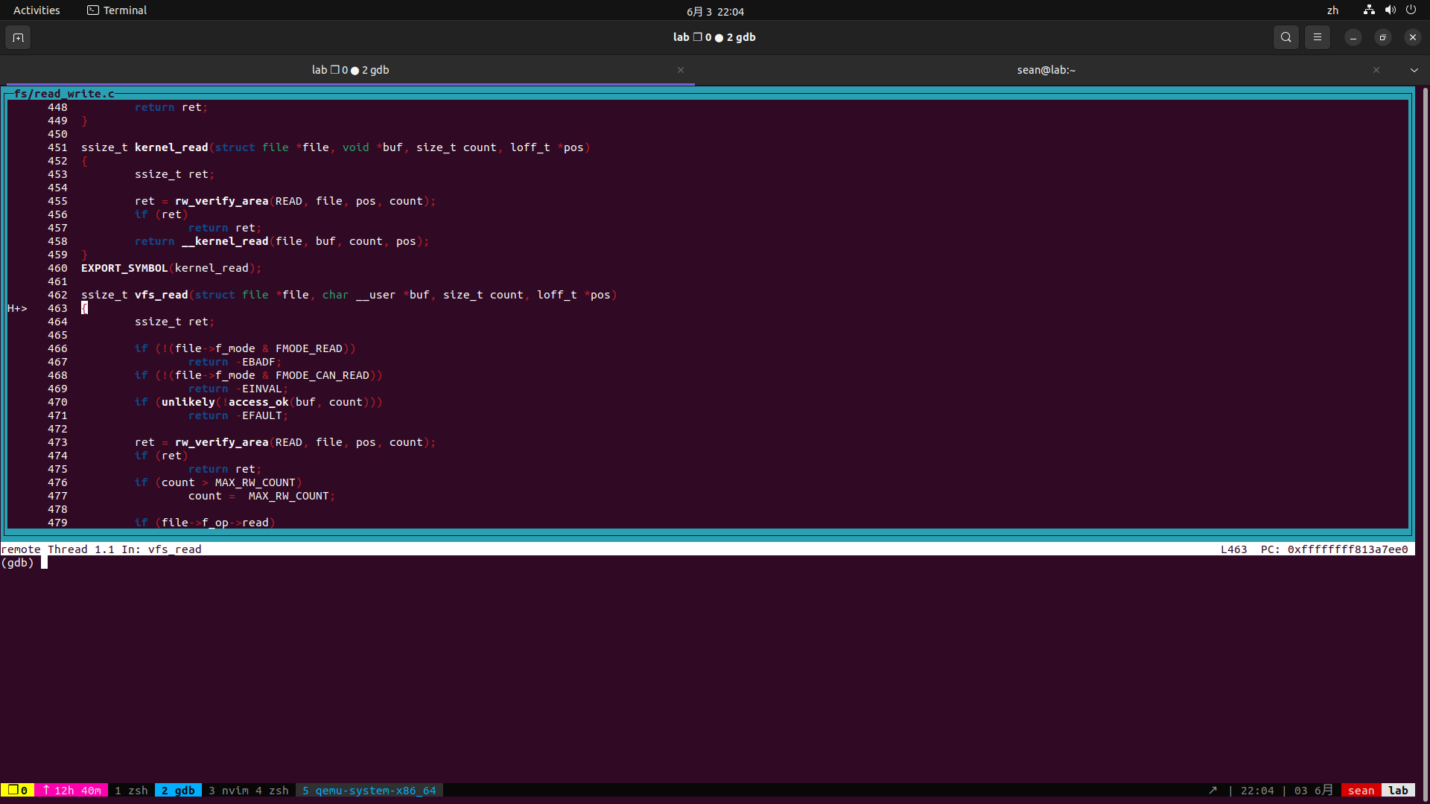
Task: Click the volume speaker icon
Action: [x=1390, y=10]
